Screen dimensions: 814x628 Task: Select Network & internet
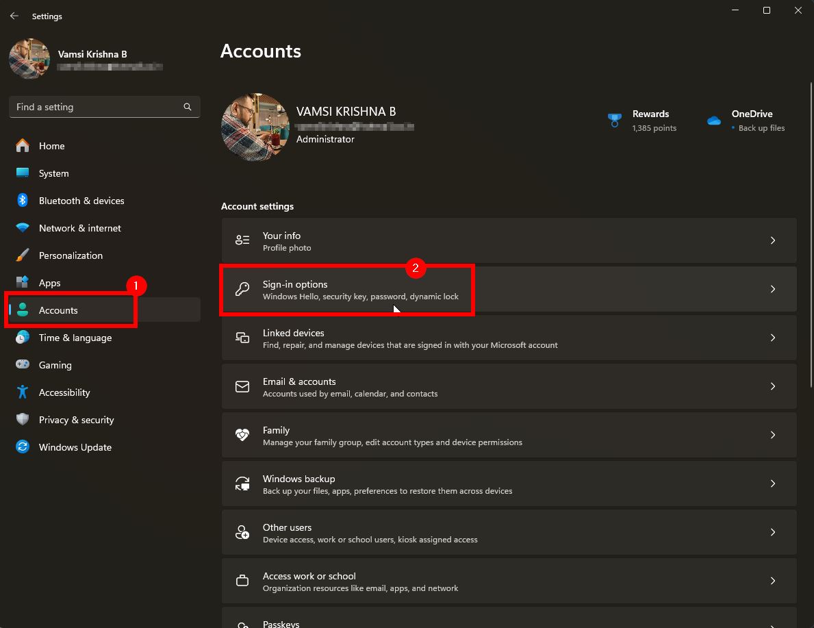pos(104,228)
